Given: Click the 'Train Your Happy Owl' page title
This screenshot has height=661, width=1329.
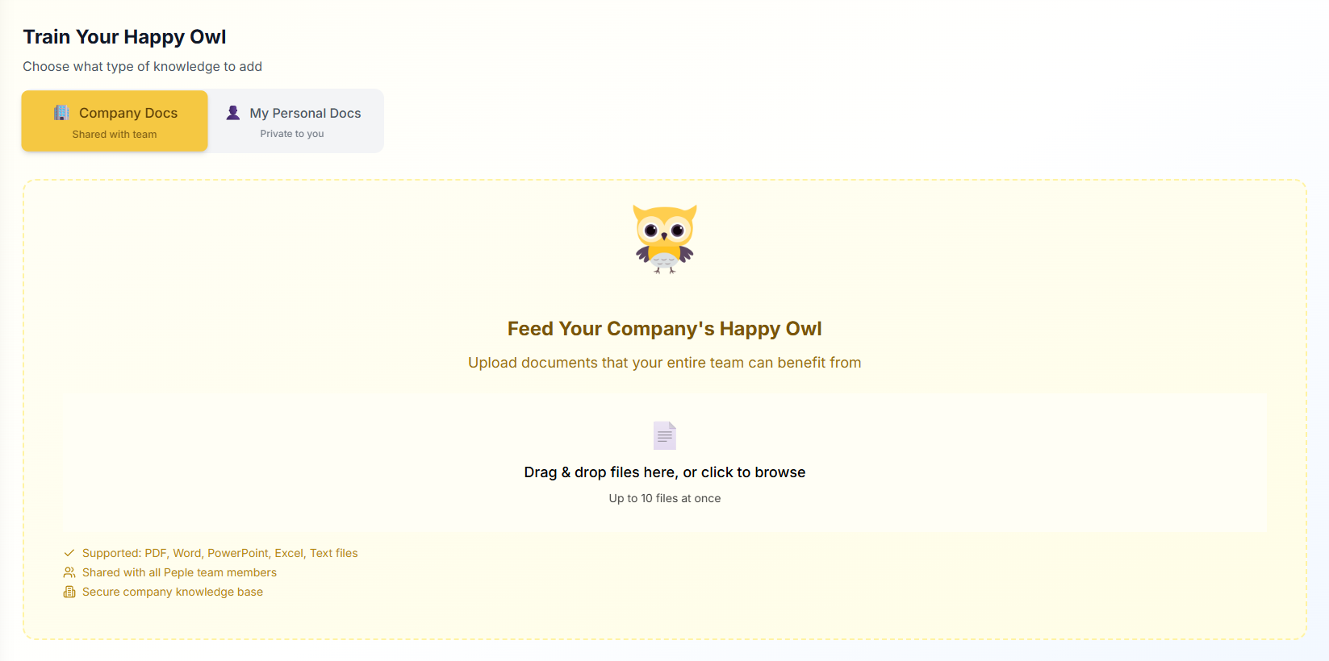Looking at the screenshot, I should click(x=124, y=36).
